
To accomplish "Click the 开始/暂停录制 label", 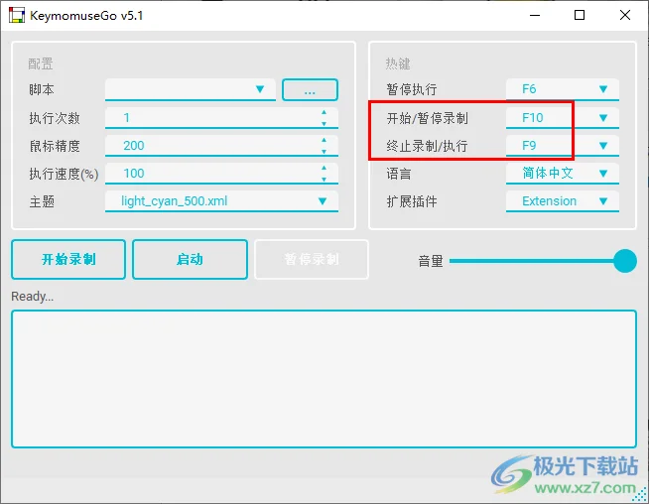I will (x=427, y=118).
